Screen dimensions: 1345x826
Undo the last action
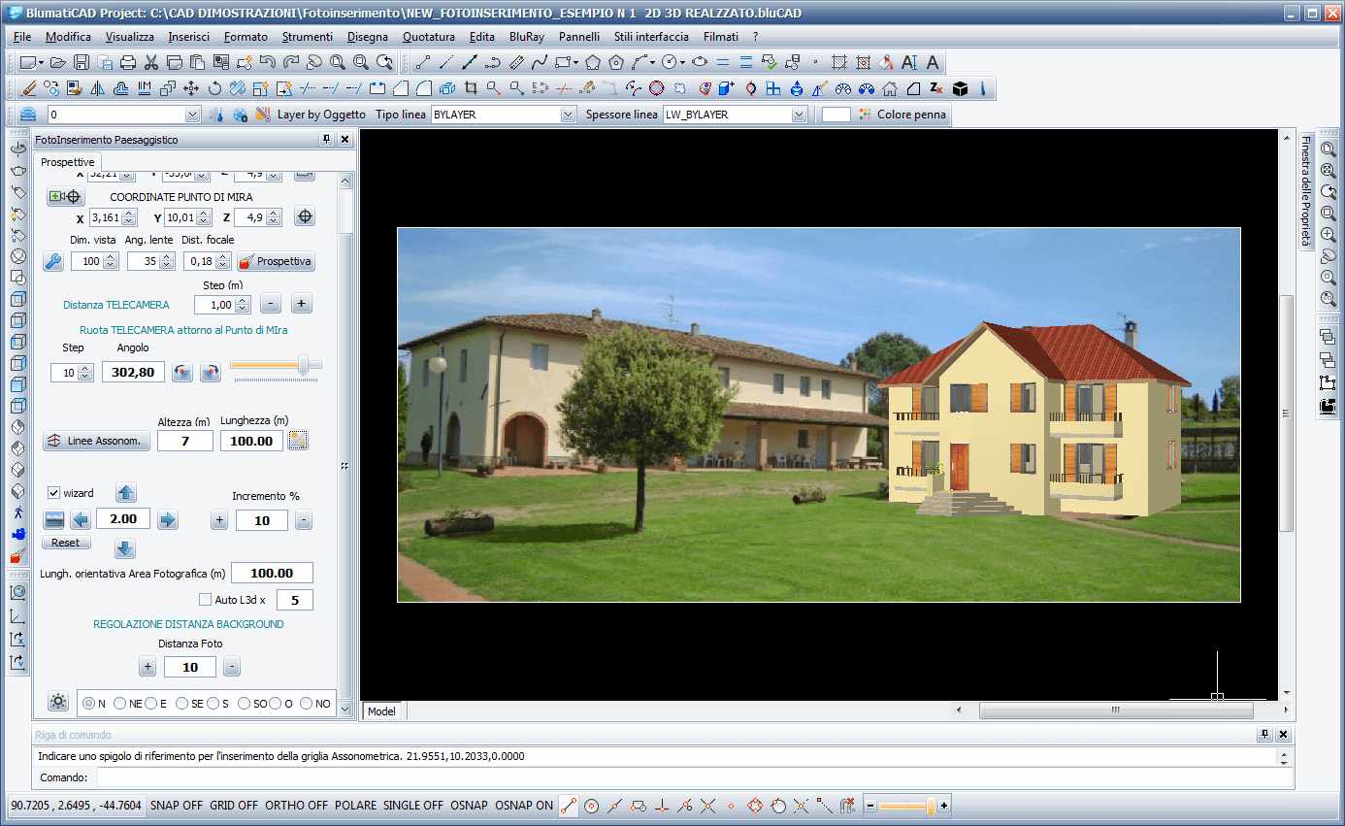(268, 63)
